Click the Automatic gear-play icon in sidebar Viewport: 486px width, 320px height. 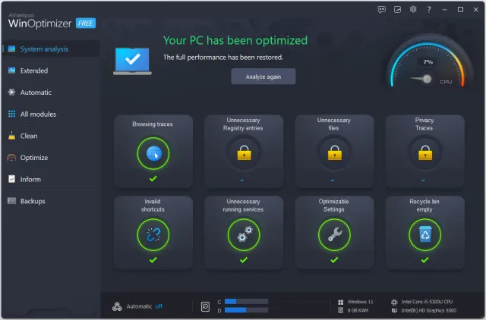pyautogui.click(x=12, y=93)
